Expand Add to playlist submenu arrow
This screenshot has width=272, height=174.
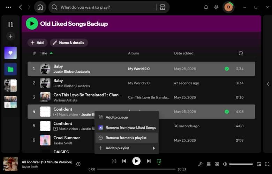154,148
